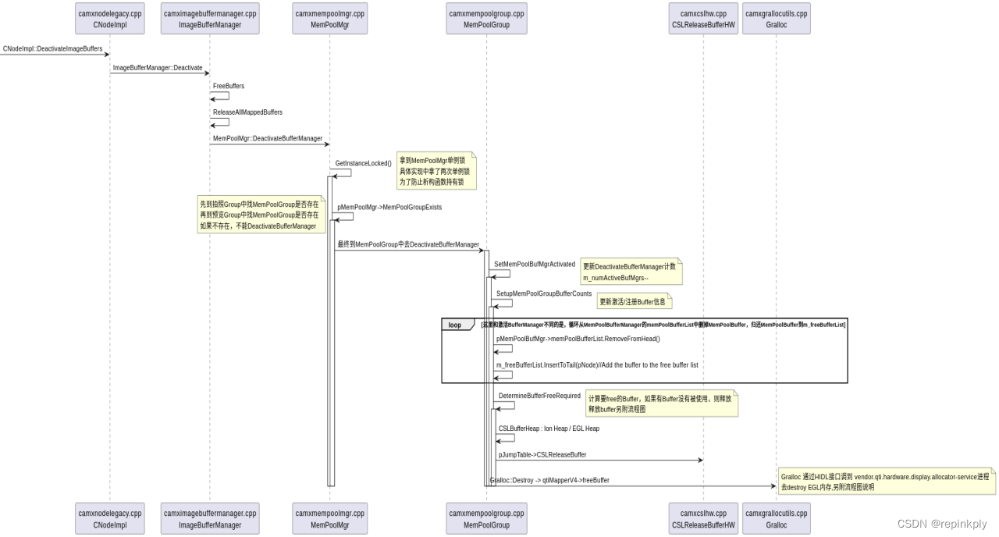The width and height of the screenshot is (999, 537).
Task: Select the bottom Gralloc footer box
Action: [x=776, y=517]
